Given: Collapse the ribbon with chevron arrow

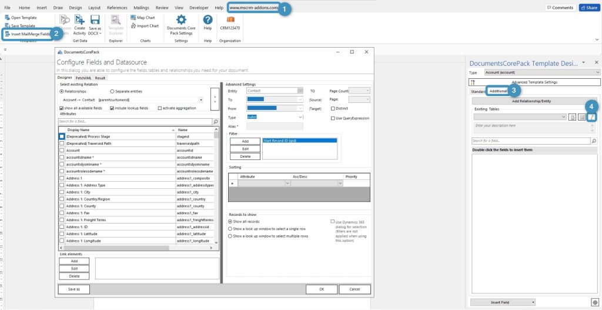Looking at the screenshot, I should (x=597, y=39).
